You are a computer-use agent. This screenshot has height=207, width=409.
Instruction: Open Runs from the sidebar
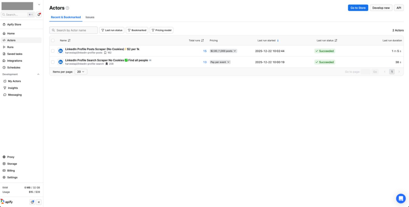(10, 47)
